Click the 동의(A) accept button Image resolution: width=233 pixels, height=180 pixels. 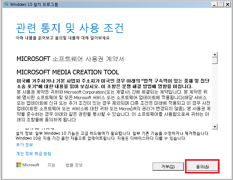(x=202, y=167)
